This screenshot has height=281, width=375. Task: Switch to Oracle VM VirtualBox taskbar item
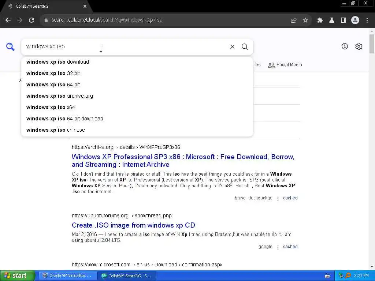coord(68,276)
